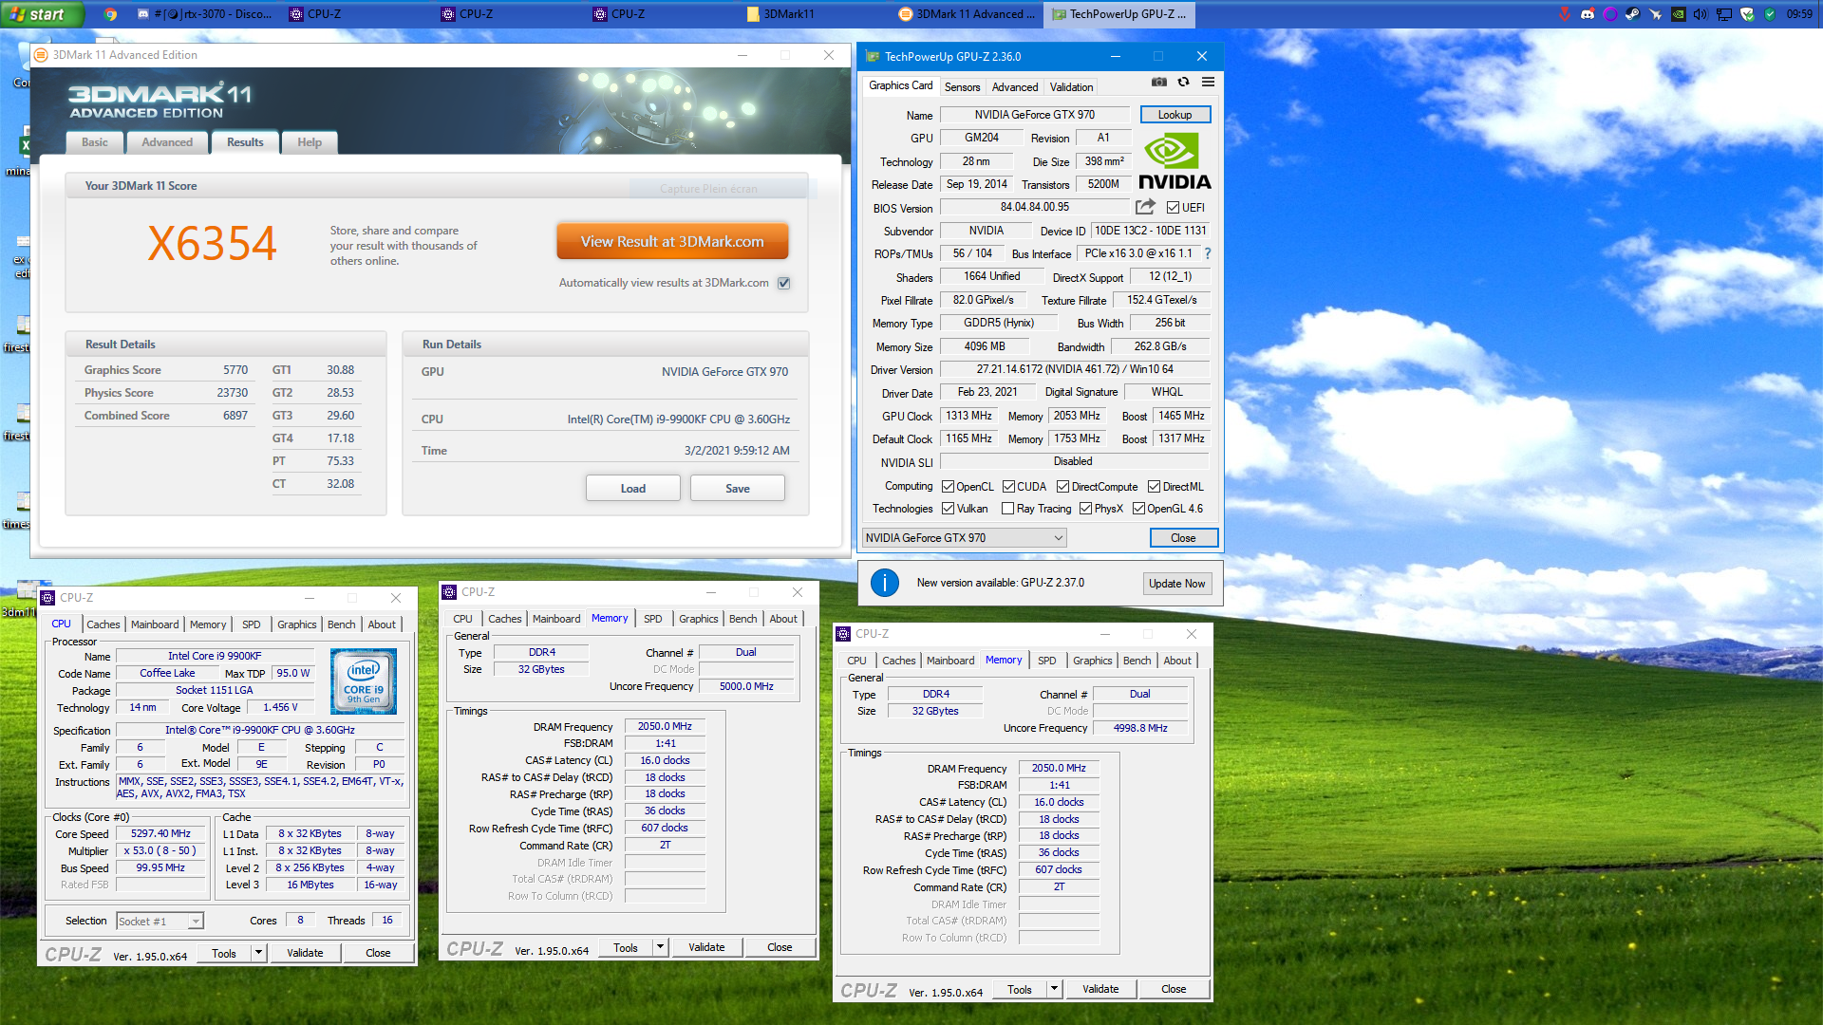1823x1025 pixels.
Task: Click the BIOS Version field 84.04.84.00.95
Action: pyautogui.click(x=1034, y=207)
